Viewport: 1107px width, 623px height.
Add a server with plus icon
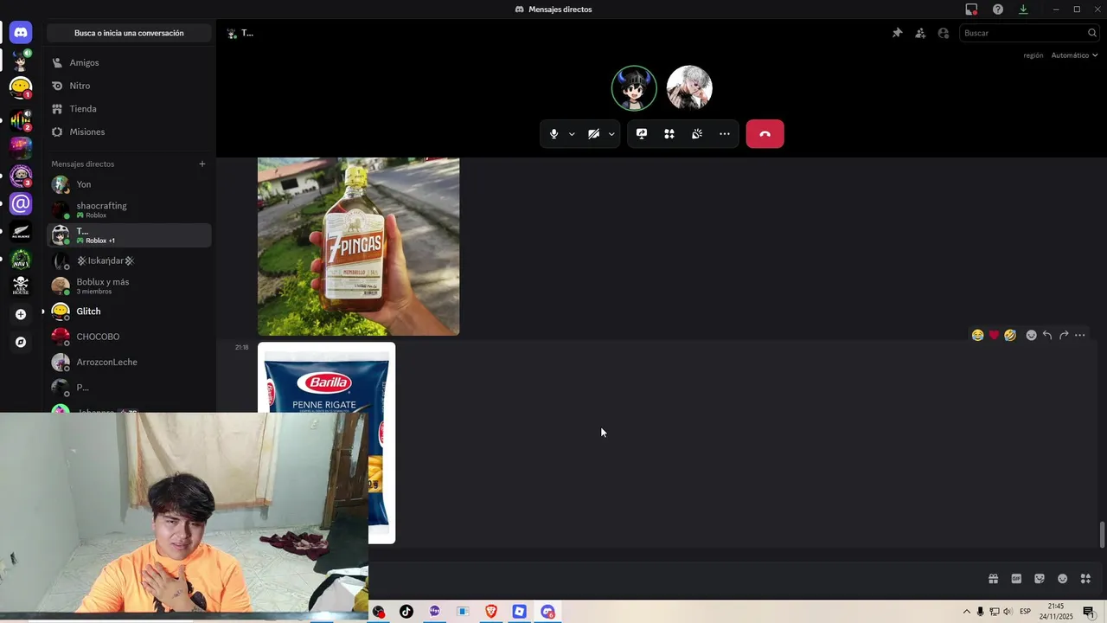(21, 314)
